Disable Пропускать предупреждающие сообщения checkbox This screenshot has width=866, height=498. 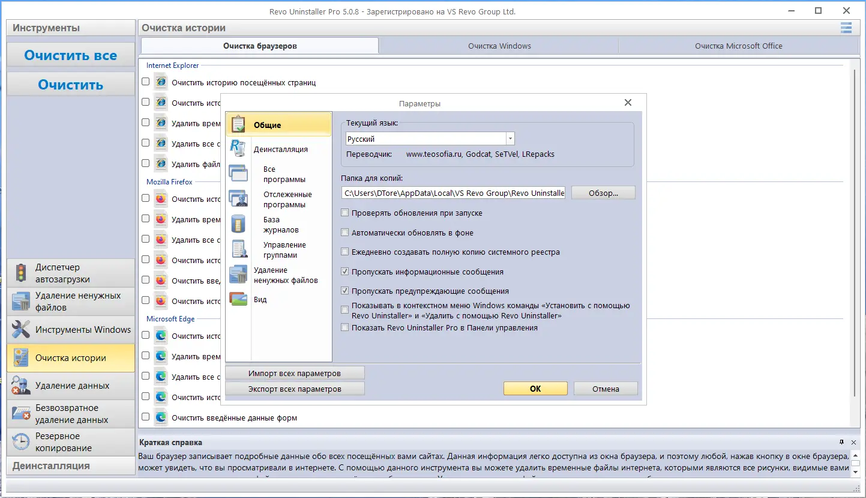tap(345, 291)
